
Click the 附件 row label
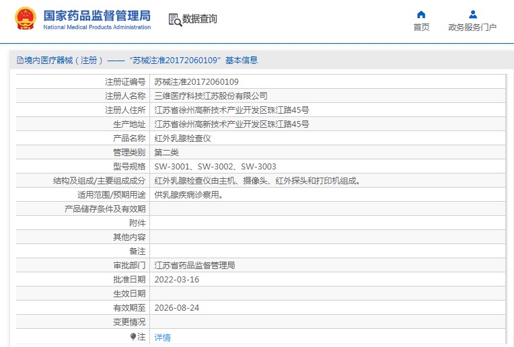click(x=137, y=223)
